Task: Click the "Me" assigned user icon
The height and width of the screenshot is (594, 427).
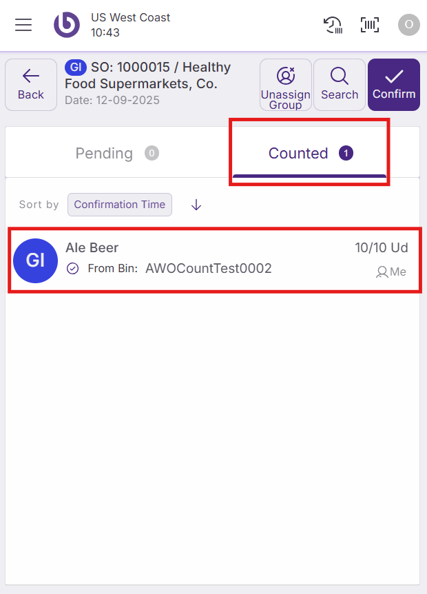Action: pos(382,272)
